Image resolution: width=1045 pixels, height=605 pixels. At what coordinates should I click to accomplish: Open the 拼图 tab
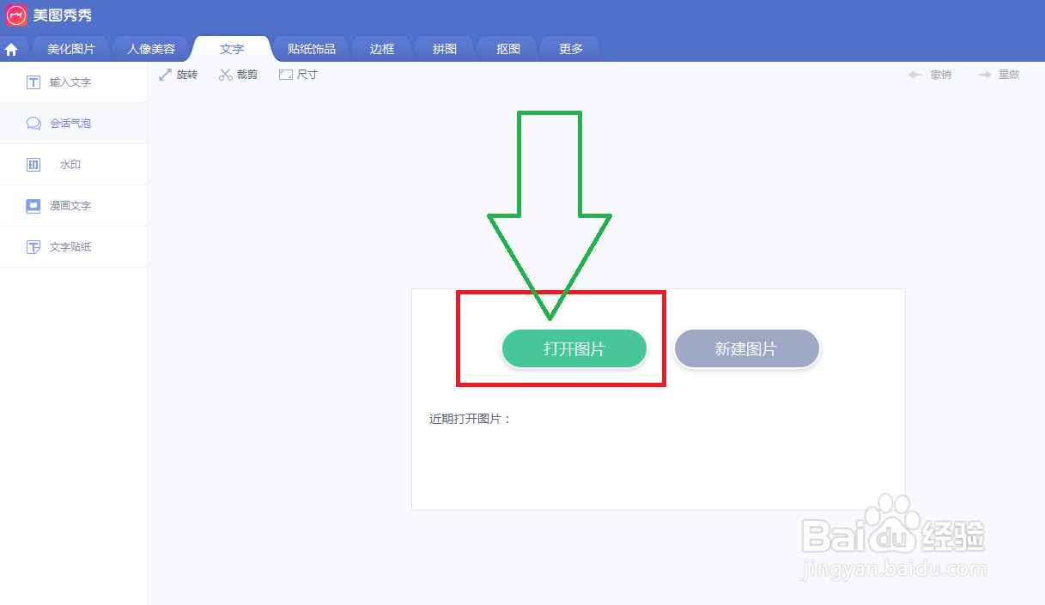[x=445, y=49]
